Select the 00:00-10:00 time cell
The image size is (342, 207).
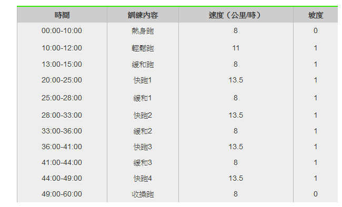(x=62, y=30)
